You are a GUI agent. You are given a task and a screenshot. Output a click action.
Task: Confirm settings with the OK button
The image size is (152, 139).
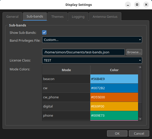(117, 133)
